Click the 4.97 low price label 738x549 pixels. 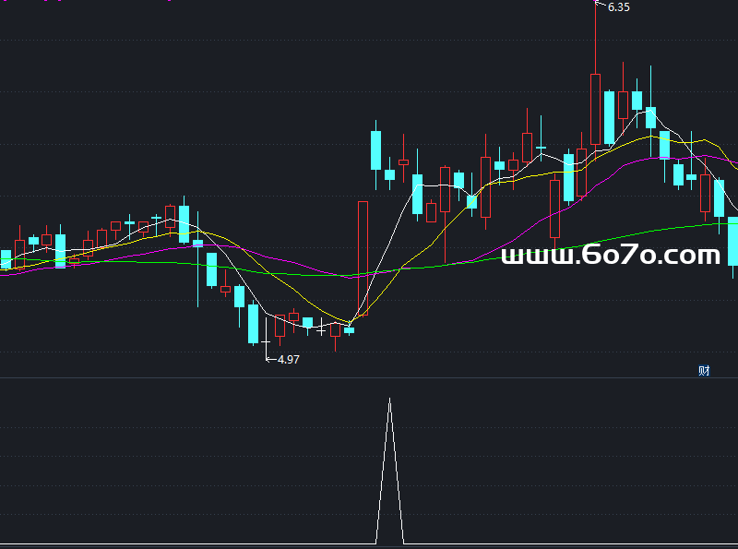(x=288, y=360)
